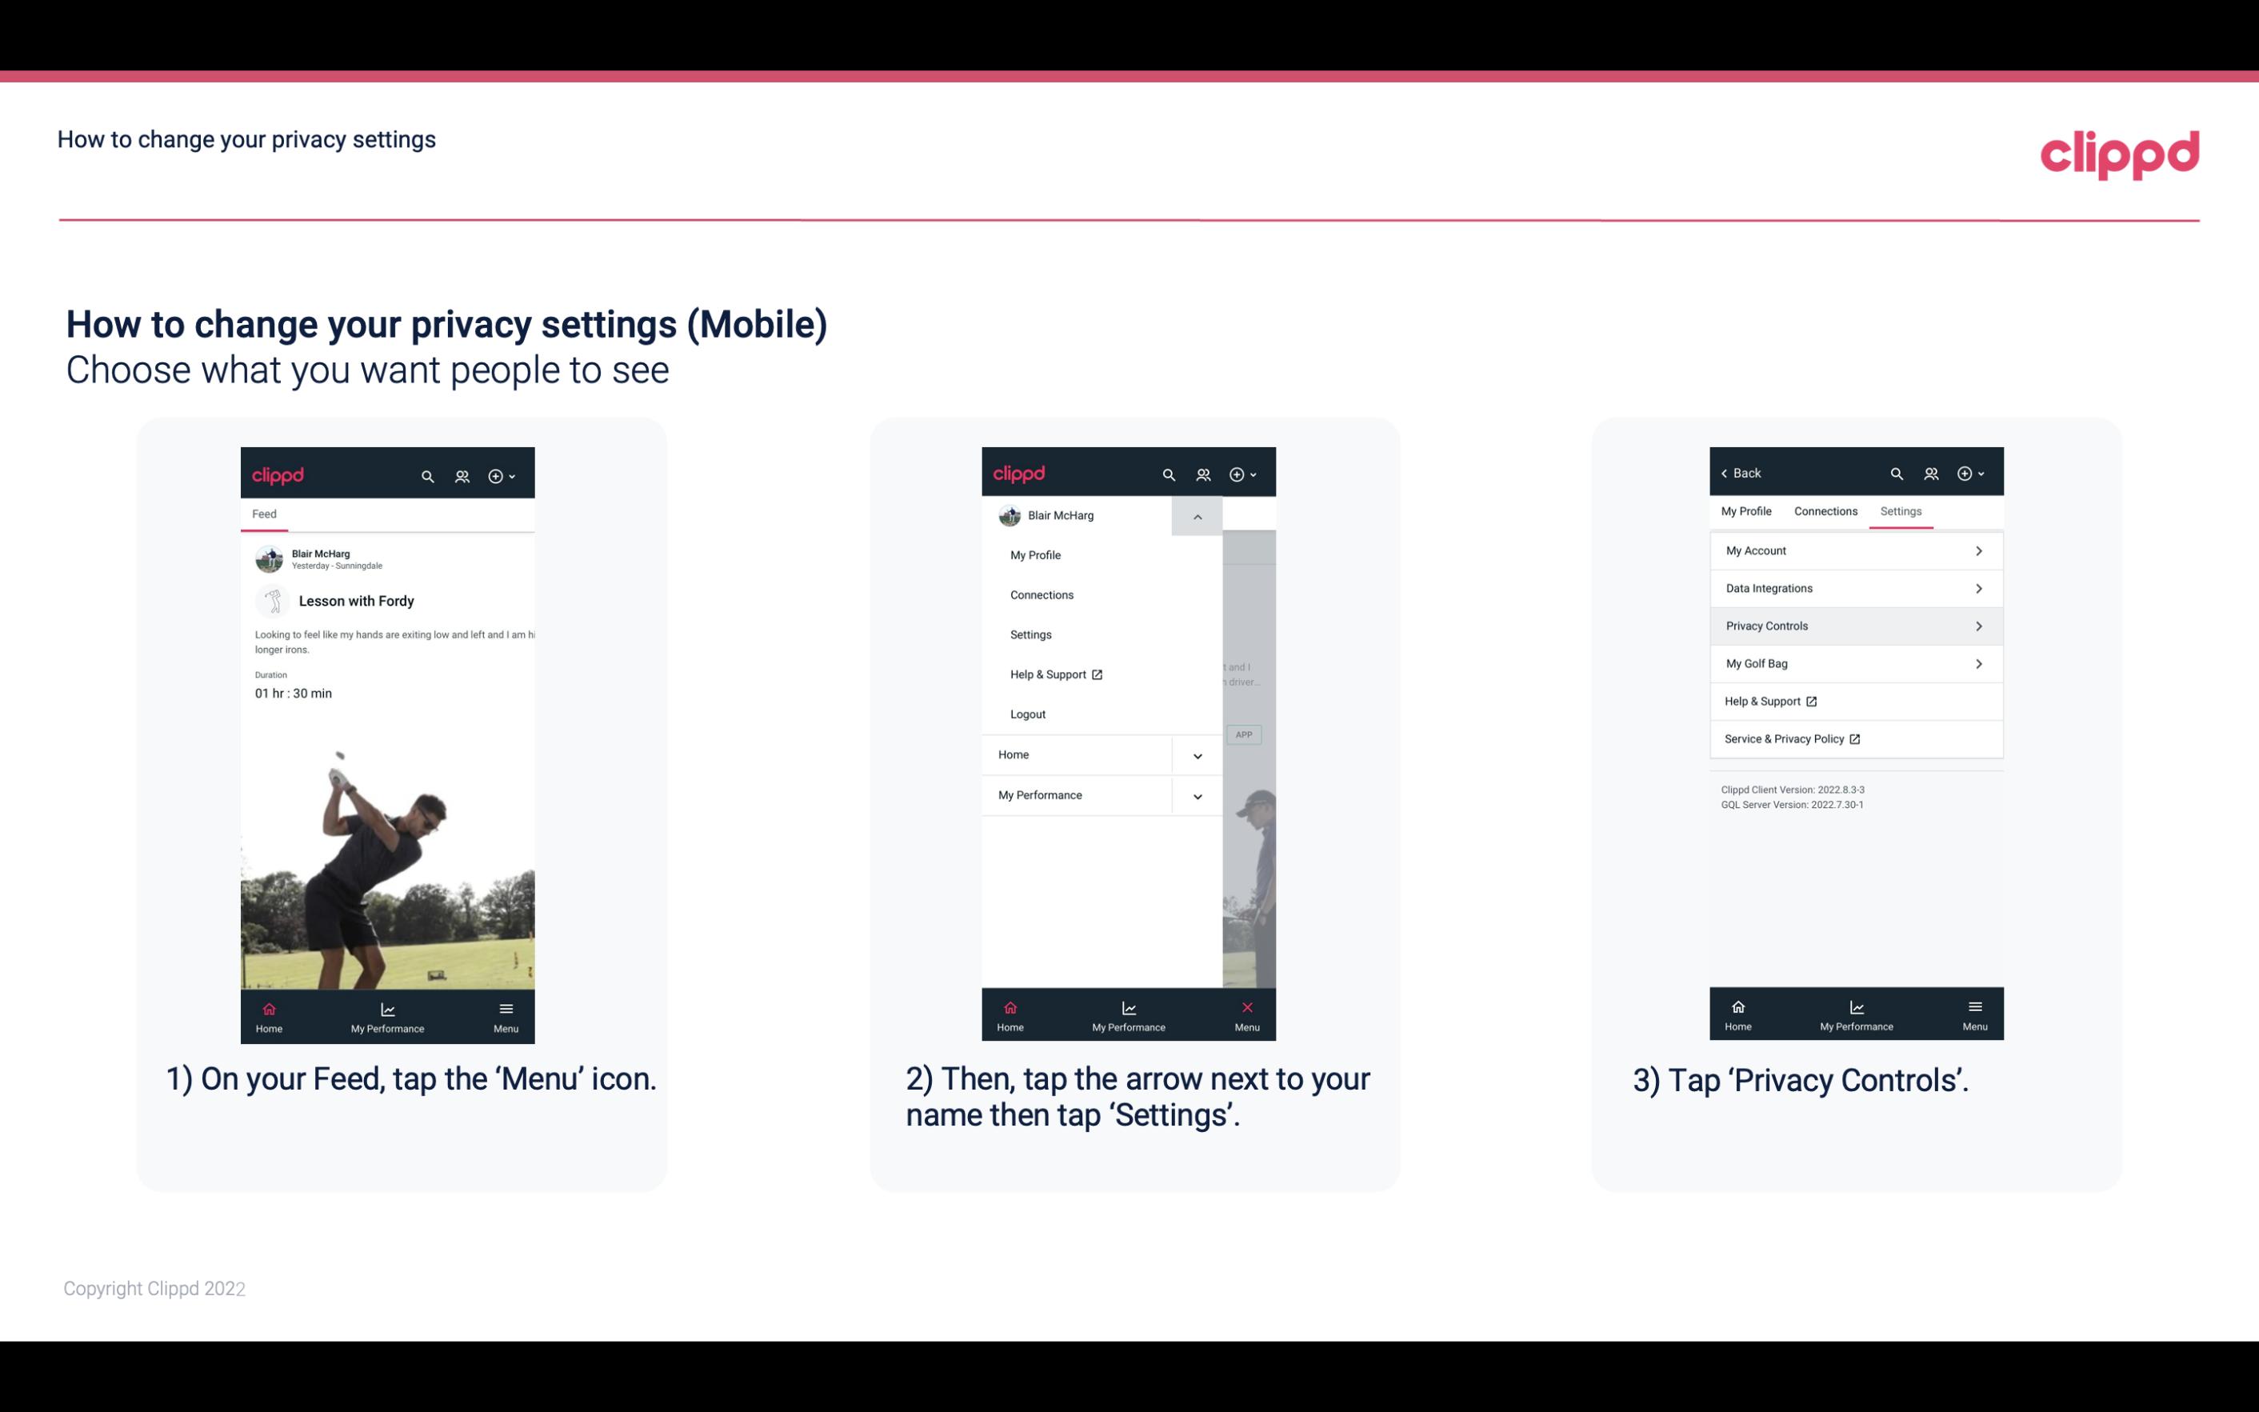Screen dimensions: 2259x1412
Task: Open the Connections menu item
Action: [1041, 594]
